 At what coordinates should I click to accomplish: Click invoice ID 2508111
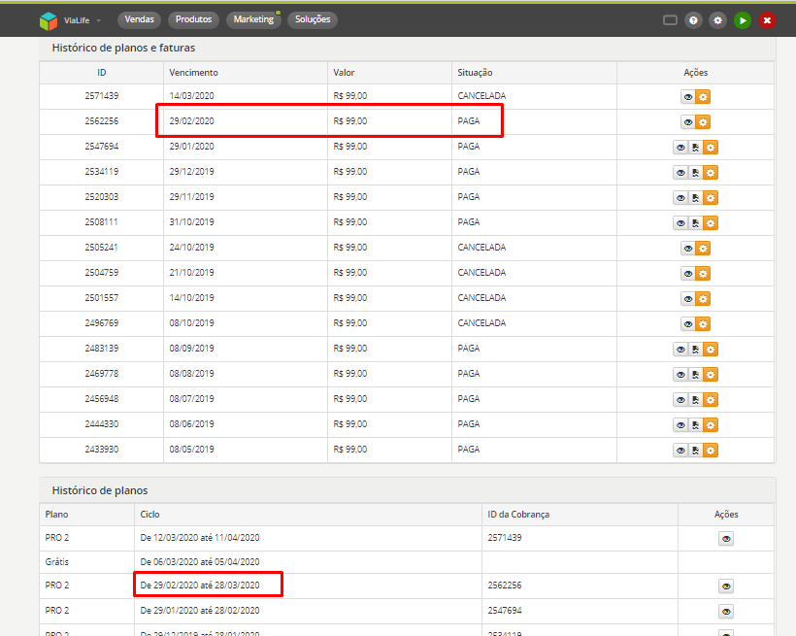102,222
